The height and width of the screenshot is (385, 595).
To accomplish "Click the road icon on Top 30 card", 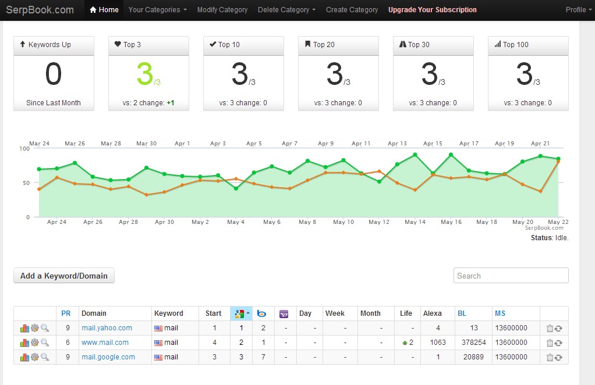I will coord(403,44).
